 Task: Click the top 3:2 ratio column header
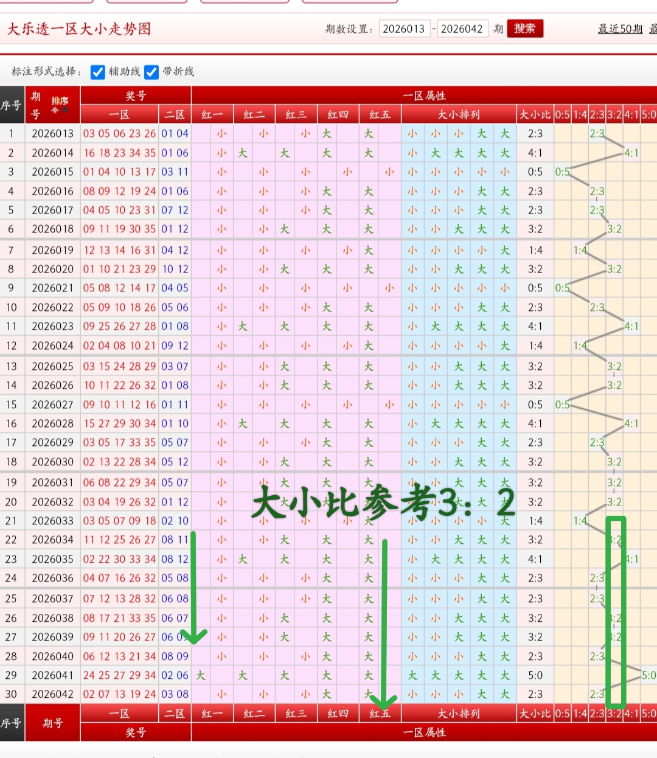(614, 114)
